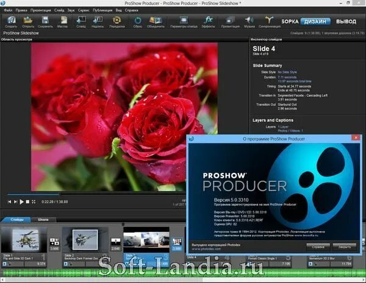Click left arrow of bottom scrollbar
Viewport: 366px width, 283px height.
(2, 280)
